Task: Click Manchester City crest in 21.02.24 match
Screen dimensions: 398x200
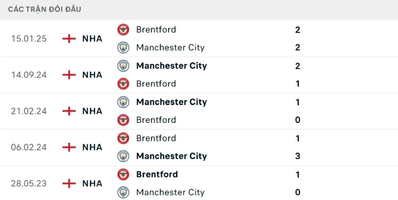Action: tap(123, 102)
